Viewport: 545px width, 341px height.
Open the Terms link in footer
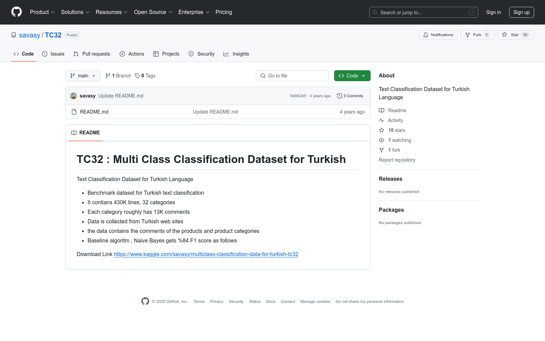[199, 301]
